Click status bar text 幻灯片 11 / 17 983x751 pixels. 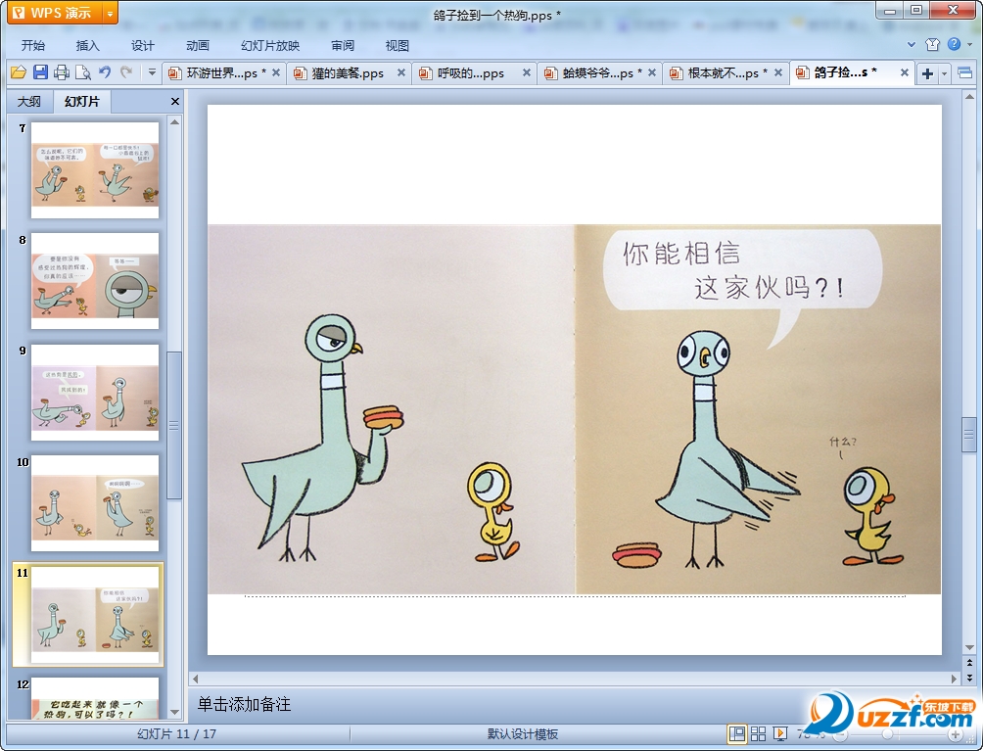(177, 734)
